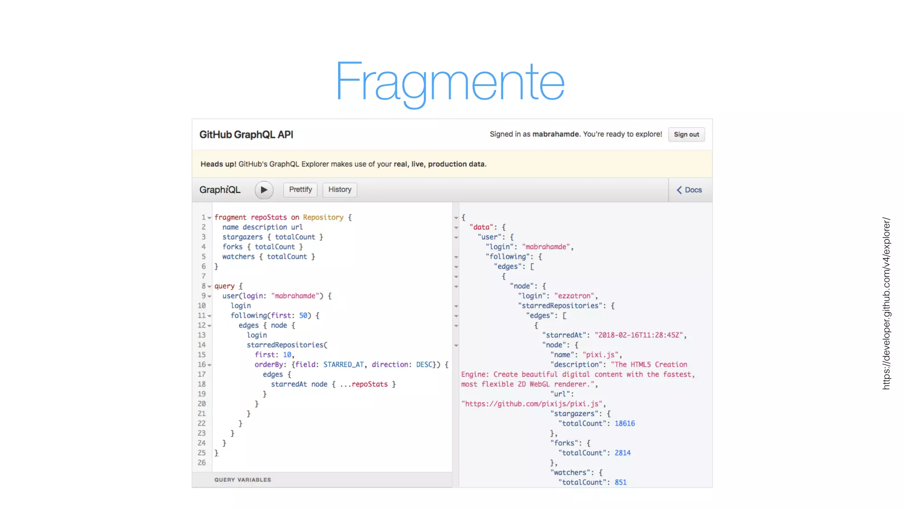Click the mabrahamde username in header
904x508 pixels.
point(555,134)
